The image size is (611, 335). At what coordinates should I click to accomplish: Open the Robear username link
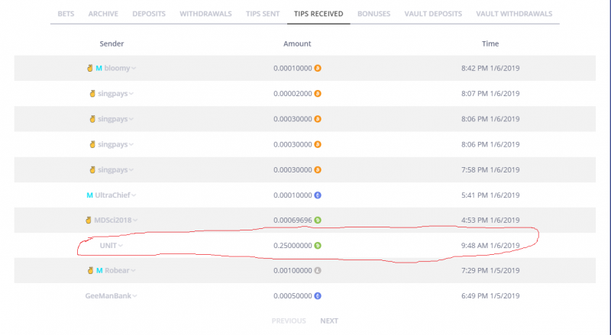(x=117, y=270)
